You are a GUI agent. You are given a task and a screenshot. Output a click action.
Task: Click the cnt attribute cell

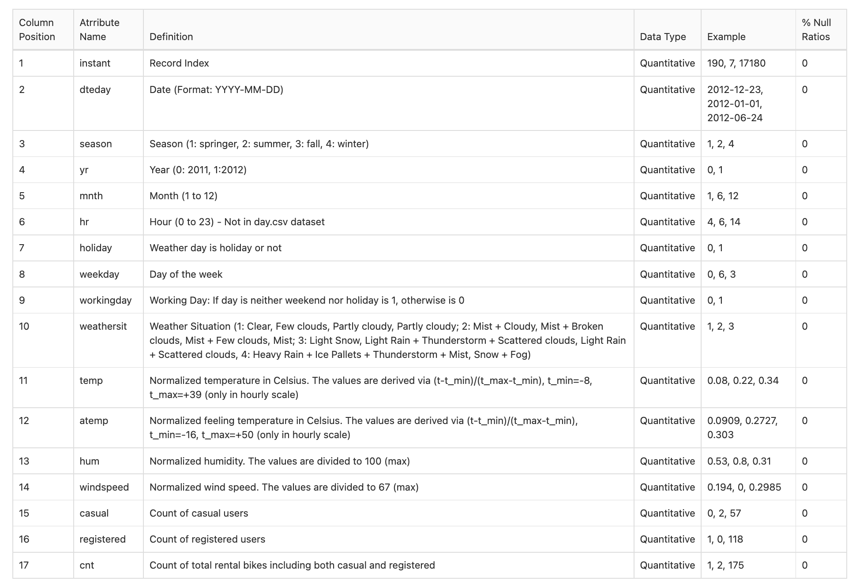click(x=108, y=565)
